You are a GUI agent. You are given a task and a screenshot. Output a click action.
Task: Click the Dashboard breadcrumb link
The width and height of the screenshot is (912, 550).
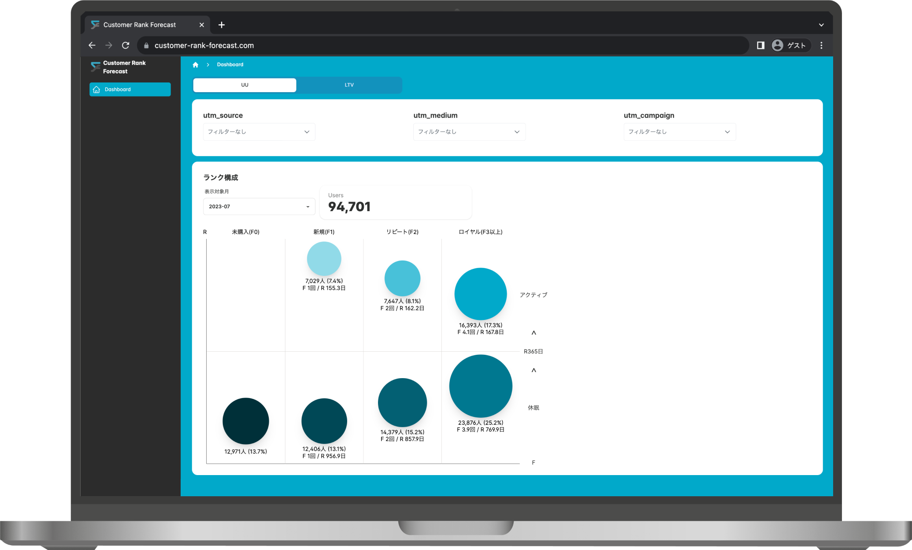[230, 65]
